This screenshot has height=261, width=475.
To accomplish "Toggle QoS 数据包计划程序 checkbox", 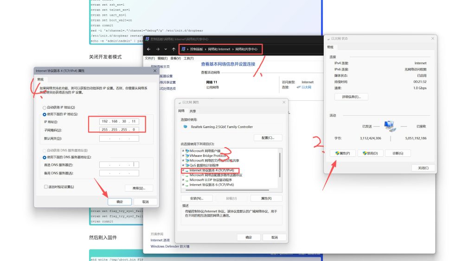I will [x=183, y=165].
